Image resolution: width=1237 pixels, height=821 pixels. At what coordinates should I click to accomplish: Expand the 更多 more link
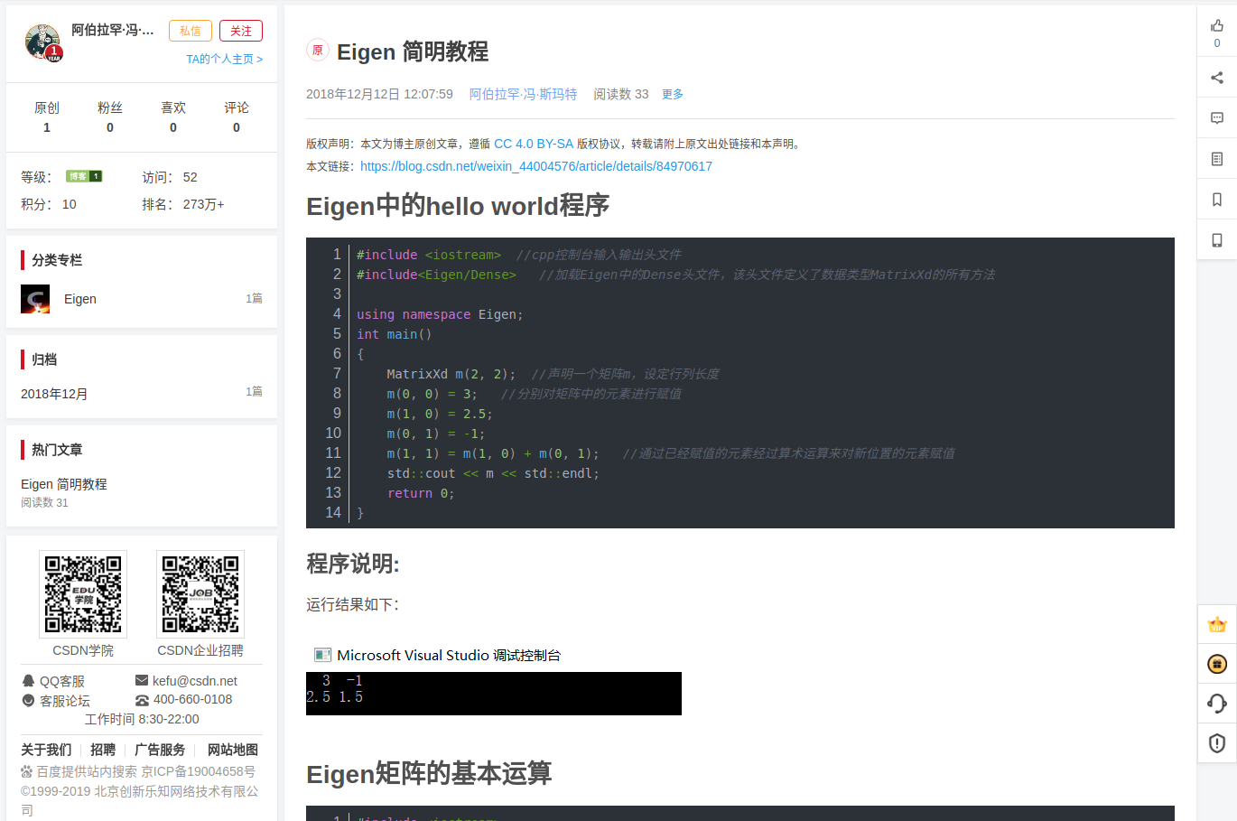(x=673, y=94)
